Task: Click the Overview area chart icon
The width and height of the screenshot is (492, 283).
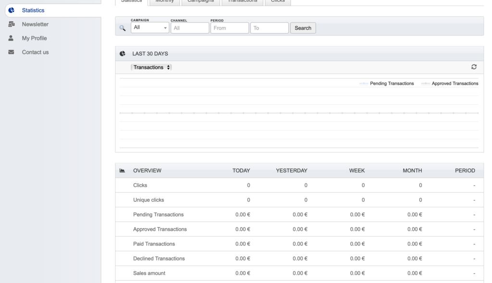Action: 123,171
